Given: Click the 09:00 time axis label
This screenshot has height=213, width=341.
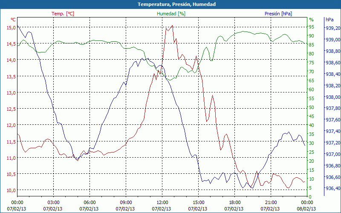Looking at the screenshot, I should point(126,203).
